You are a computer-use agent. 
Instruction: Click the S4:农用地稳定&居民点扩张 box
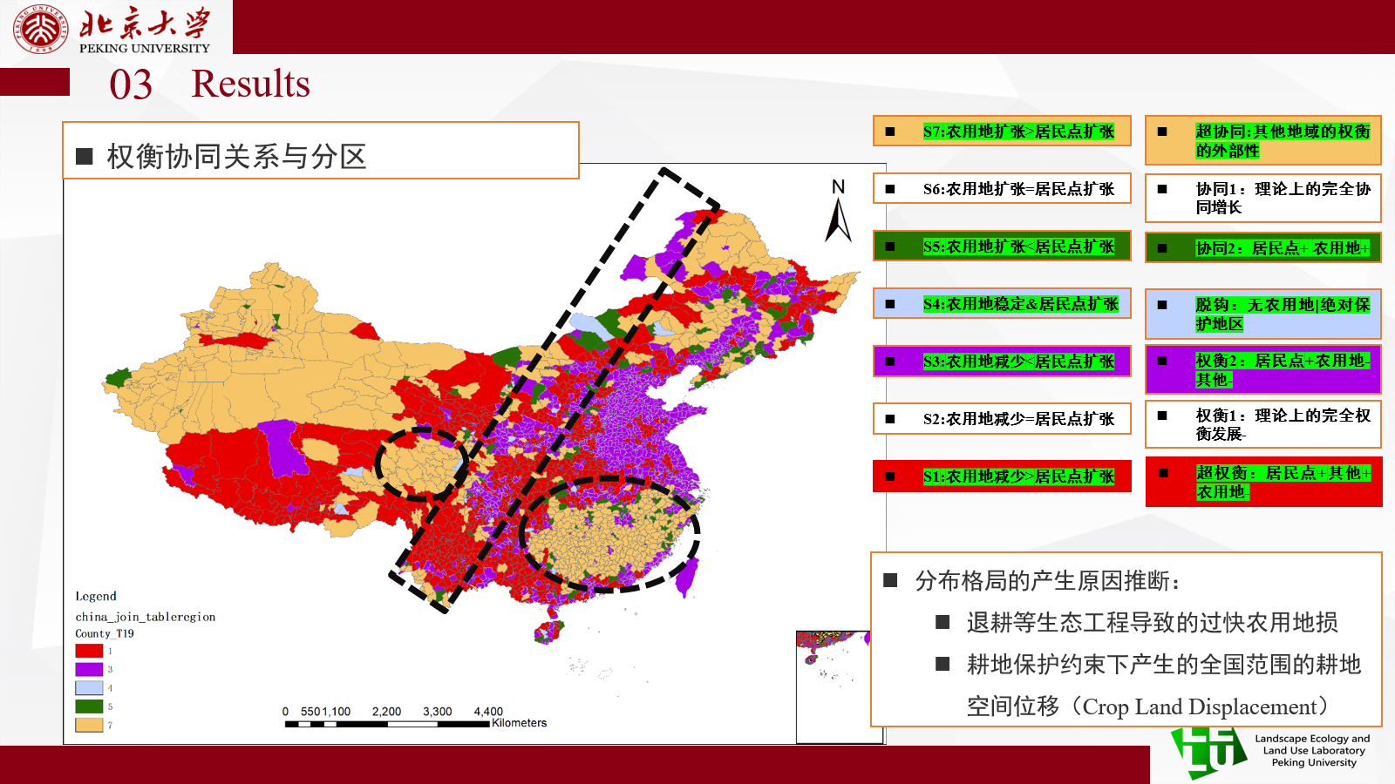[1002, 304]
